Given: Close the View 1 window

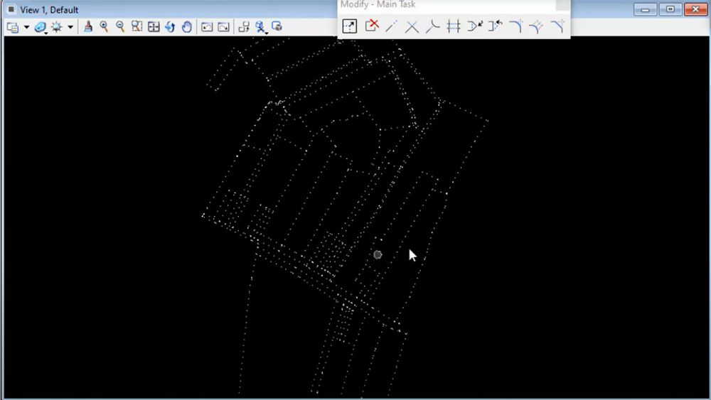Looking at the screenshot, I should pos(695,9).
